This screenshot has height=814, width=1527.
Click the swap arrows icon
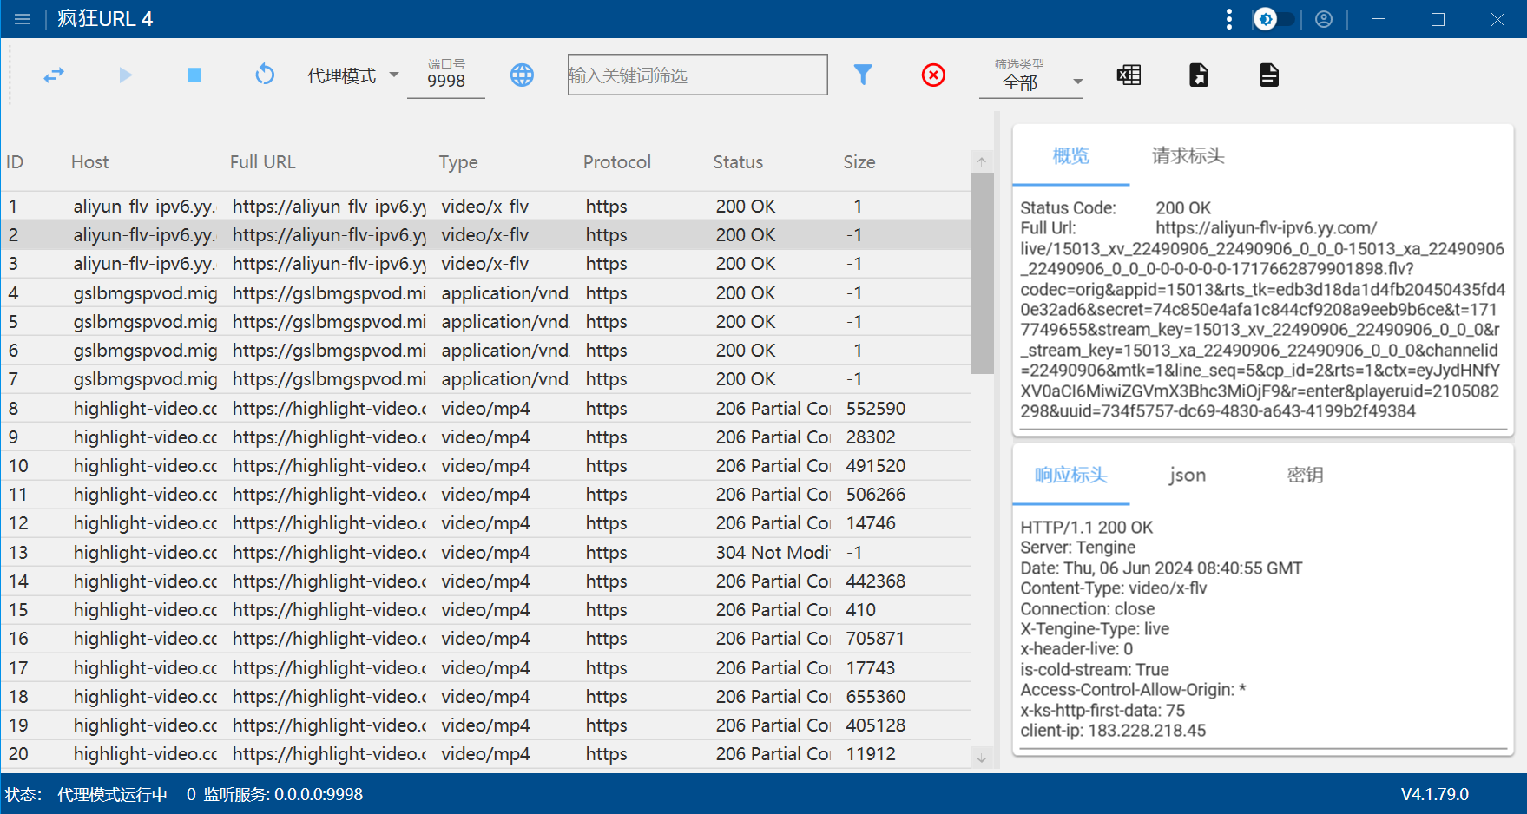(54, 75)
